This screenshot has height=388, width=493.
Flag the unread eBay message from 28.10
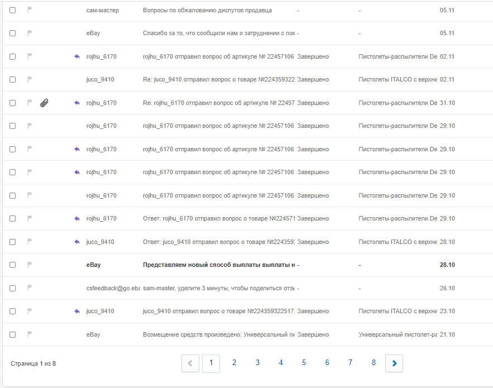29,265
